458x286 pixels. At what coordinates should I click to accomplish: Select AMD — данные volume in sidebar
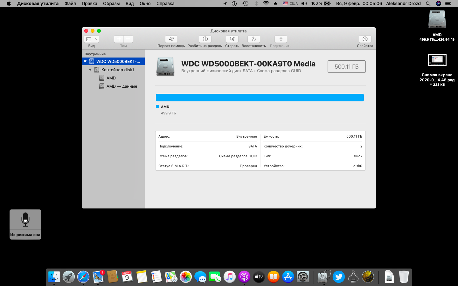113,86
